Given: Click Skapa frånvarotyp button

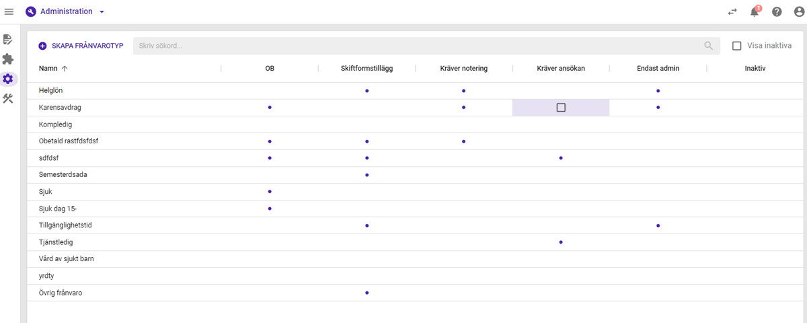Looking at the screenshot, I should pos(81,46).
